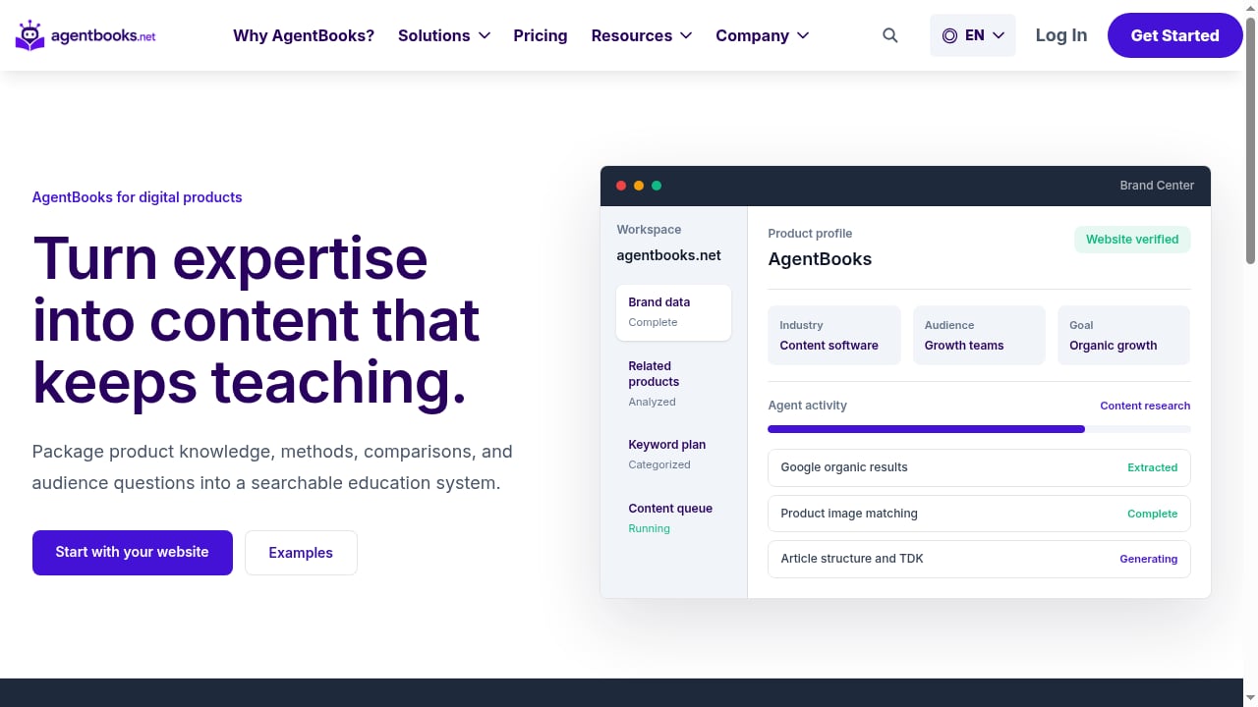Click agentbooks.net workspace name
The image size is (1258, 707).
point(668,255)
